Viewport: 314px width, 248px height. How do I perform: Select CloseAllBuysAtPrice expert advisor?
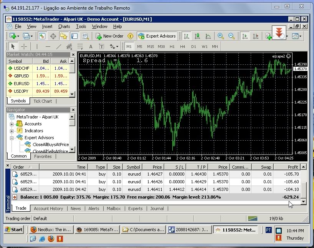pyautogui.click(x=50, y=145)
